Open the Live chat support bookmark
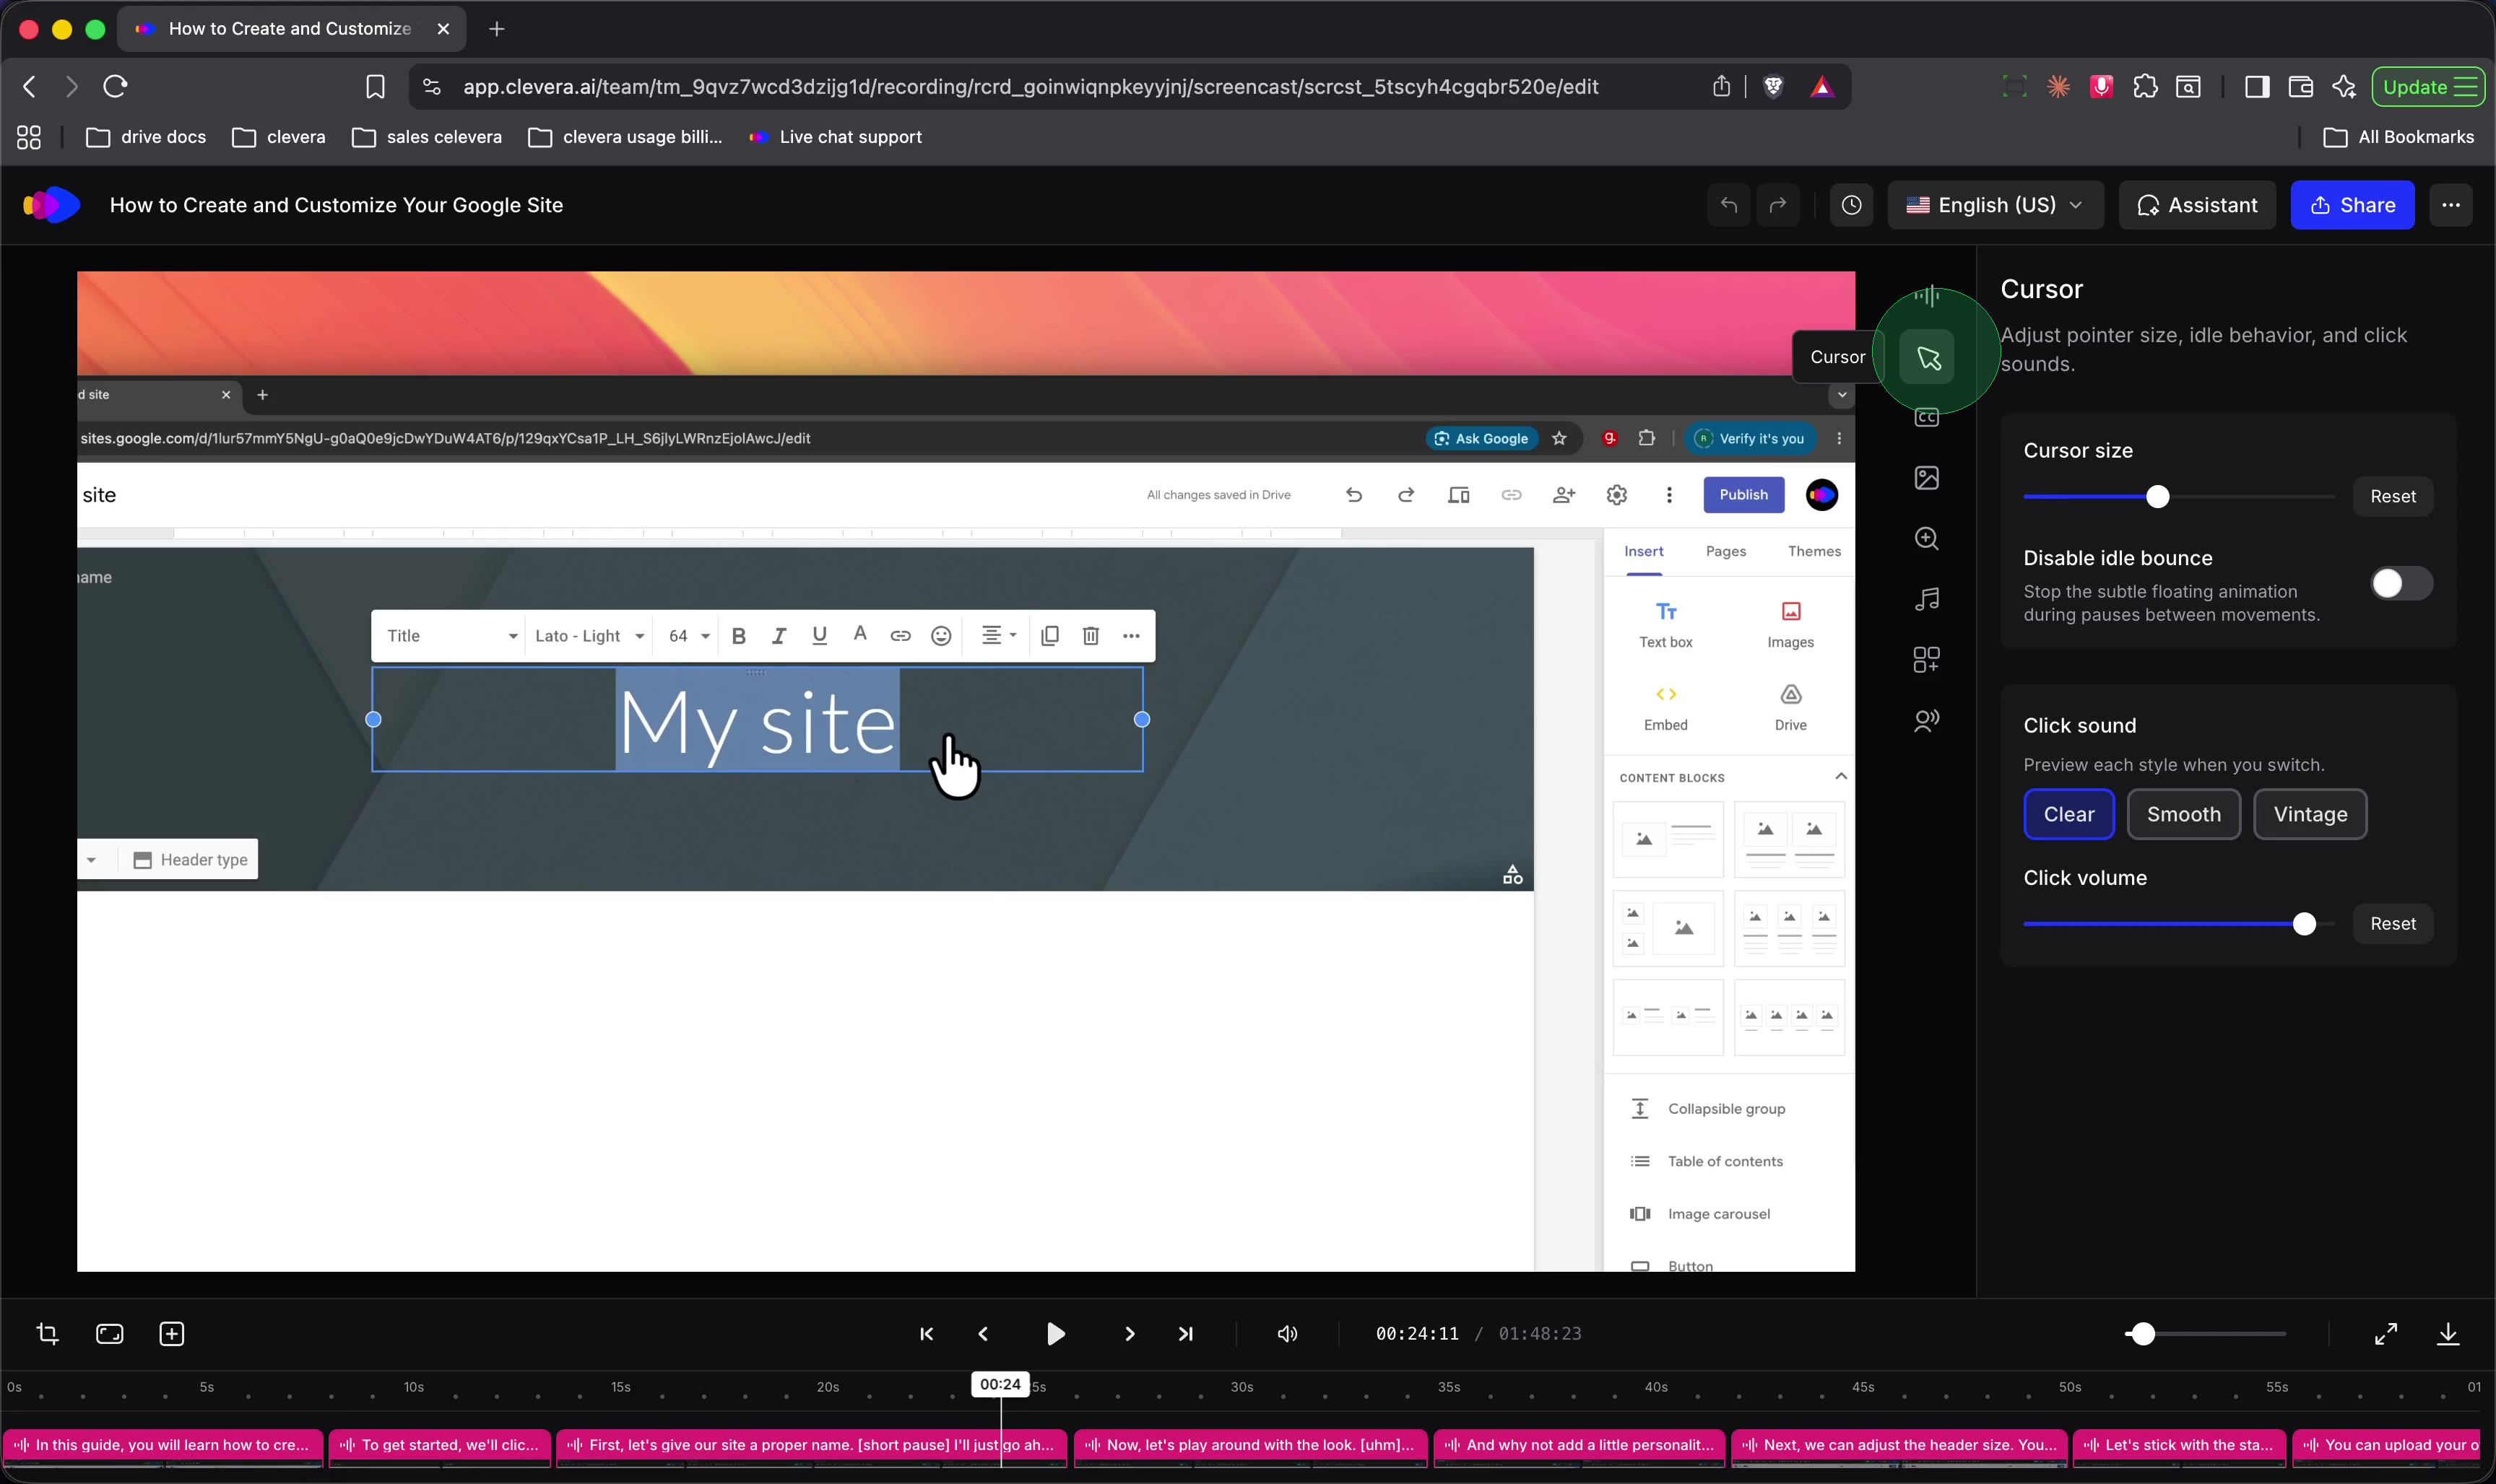2496x1484 pixels. [x=836, y=137]
